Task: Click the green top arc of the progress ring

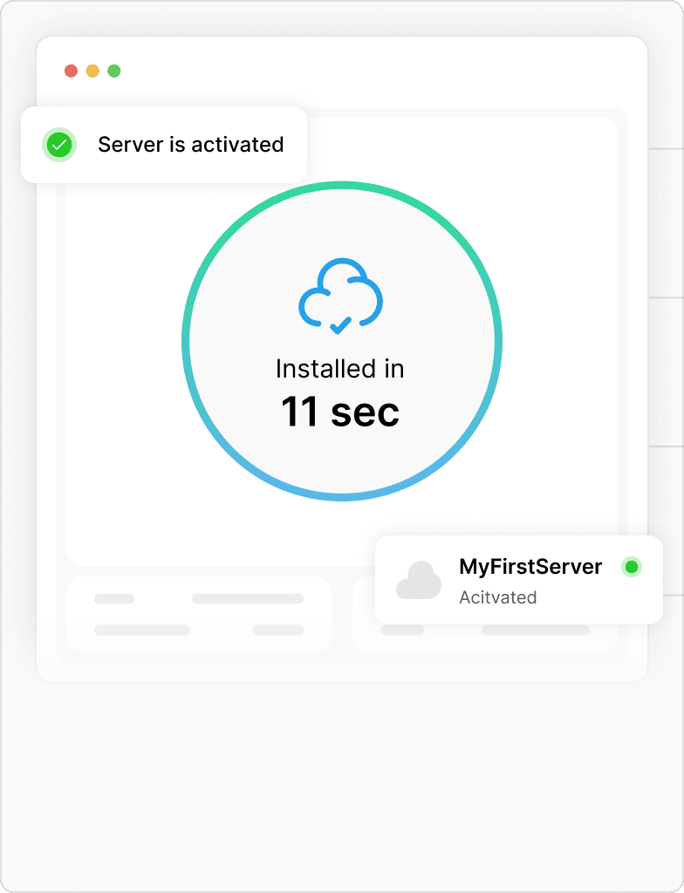Action: [x=342, y=186]
